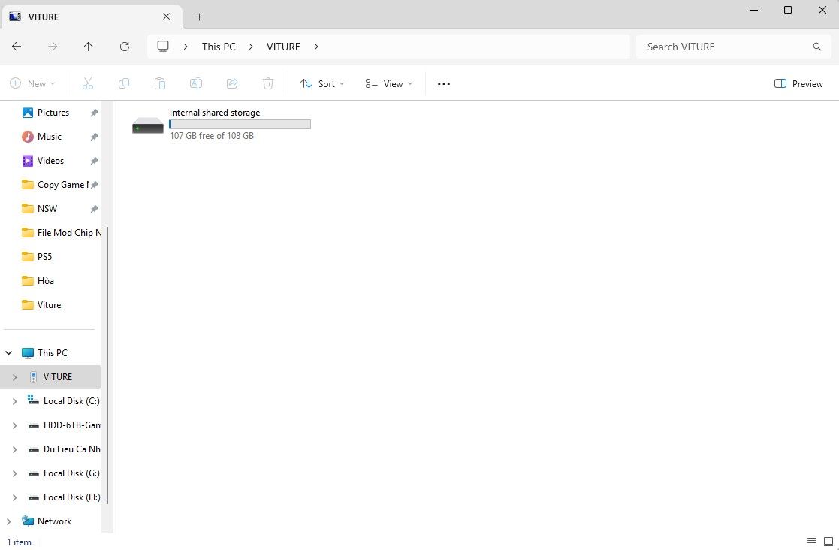Expand Local Disk (H:) node
839x550 pixels.
pyautogui.click(x=14, y=497)
